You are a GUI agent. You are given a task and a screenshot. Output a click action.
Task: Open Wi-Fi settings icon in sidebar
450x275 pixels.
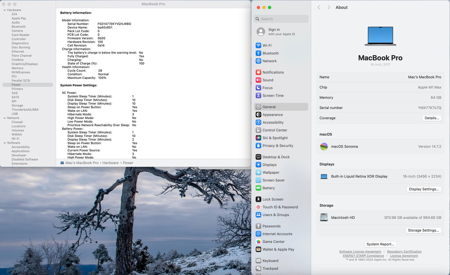258,45
